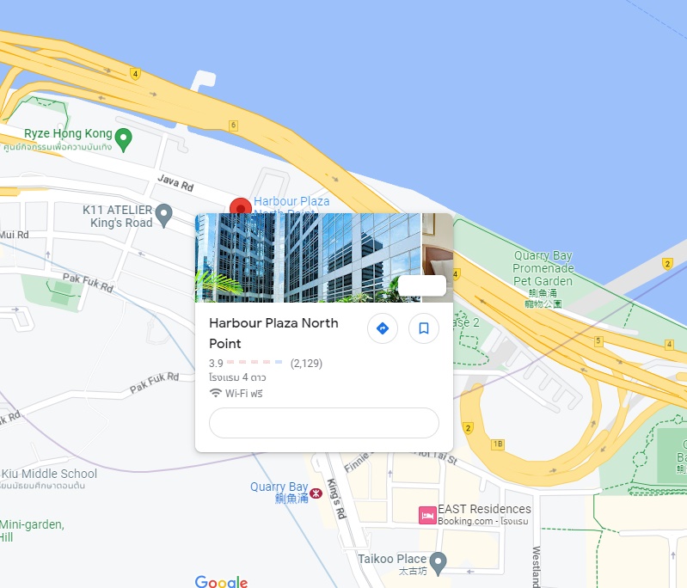687x588 pixels.
Task: View the hotel building exterior photo
Action: (x=308, y=258)
